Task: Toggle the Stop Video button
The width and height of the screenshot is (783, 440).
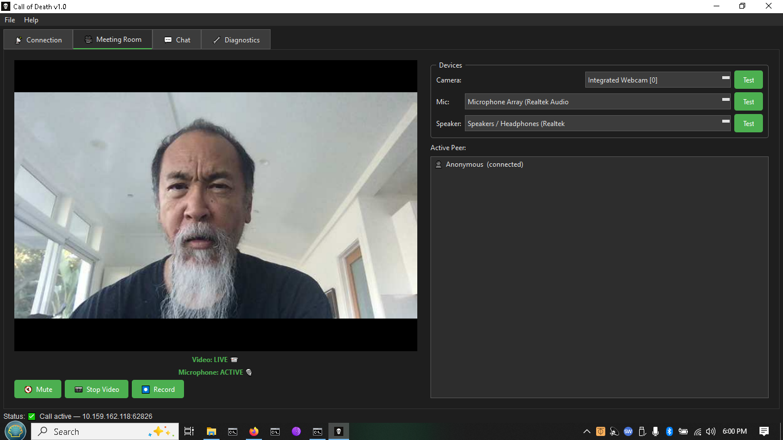Action: pyautogui.click(x=96, y=389)
